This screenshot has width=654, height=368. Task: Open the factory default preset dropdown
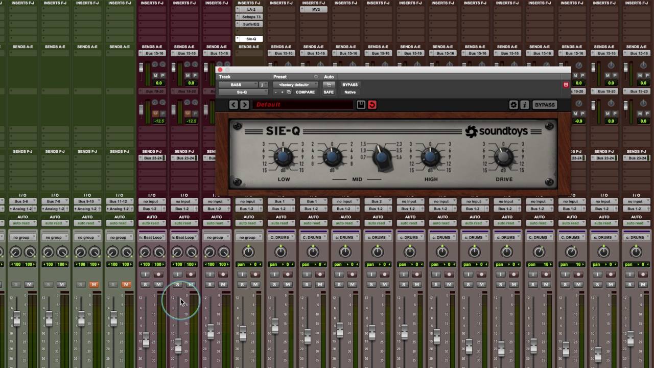pos(296,85)
